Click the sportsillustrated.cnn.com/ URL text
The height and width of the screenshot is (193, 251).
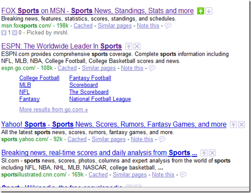pyautogui.click(x=34, y=175)
